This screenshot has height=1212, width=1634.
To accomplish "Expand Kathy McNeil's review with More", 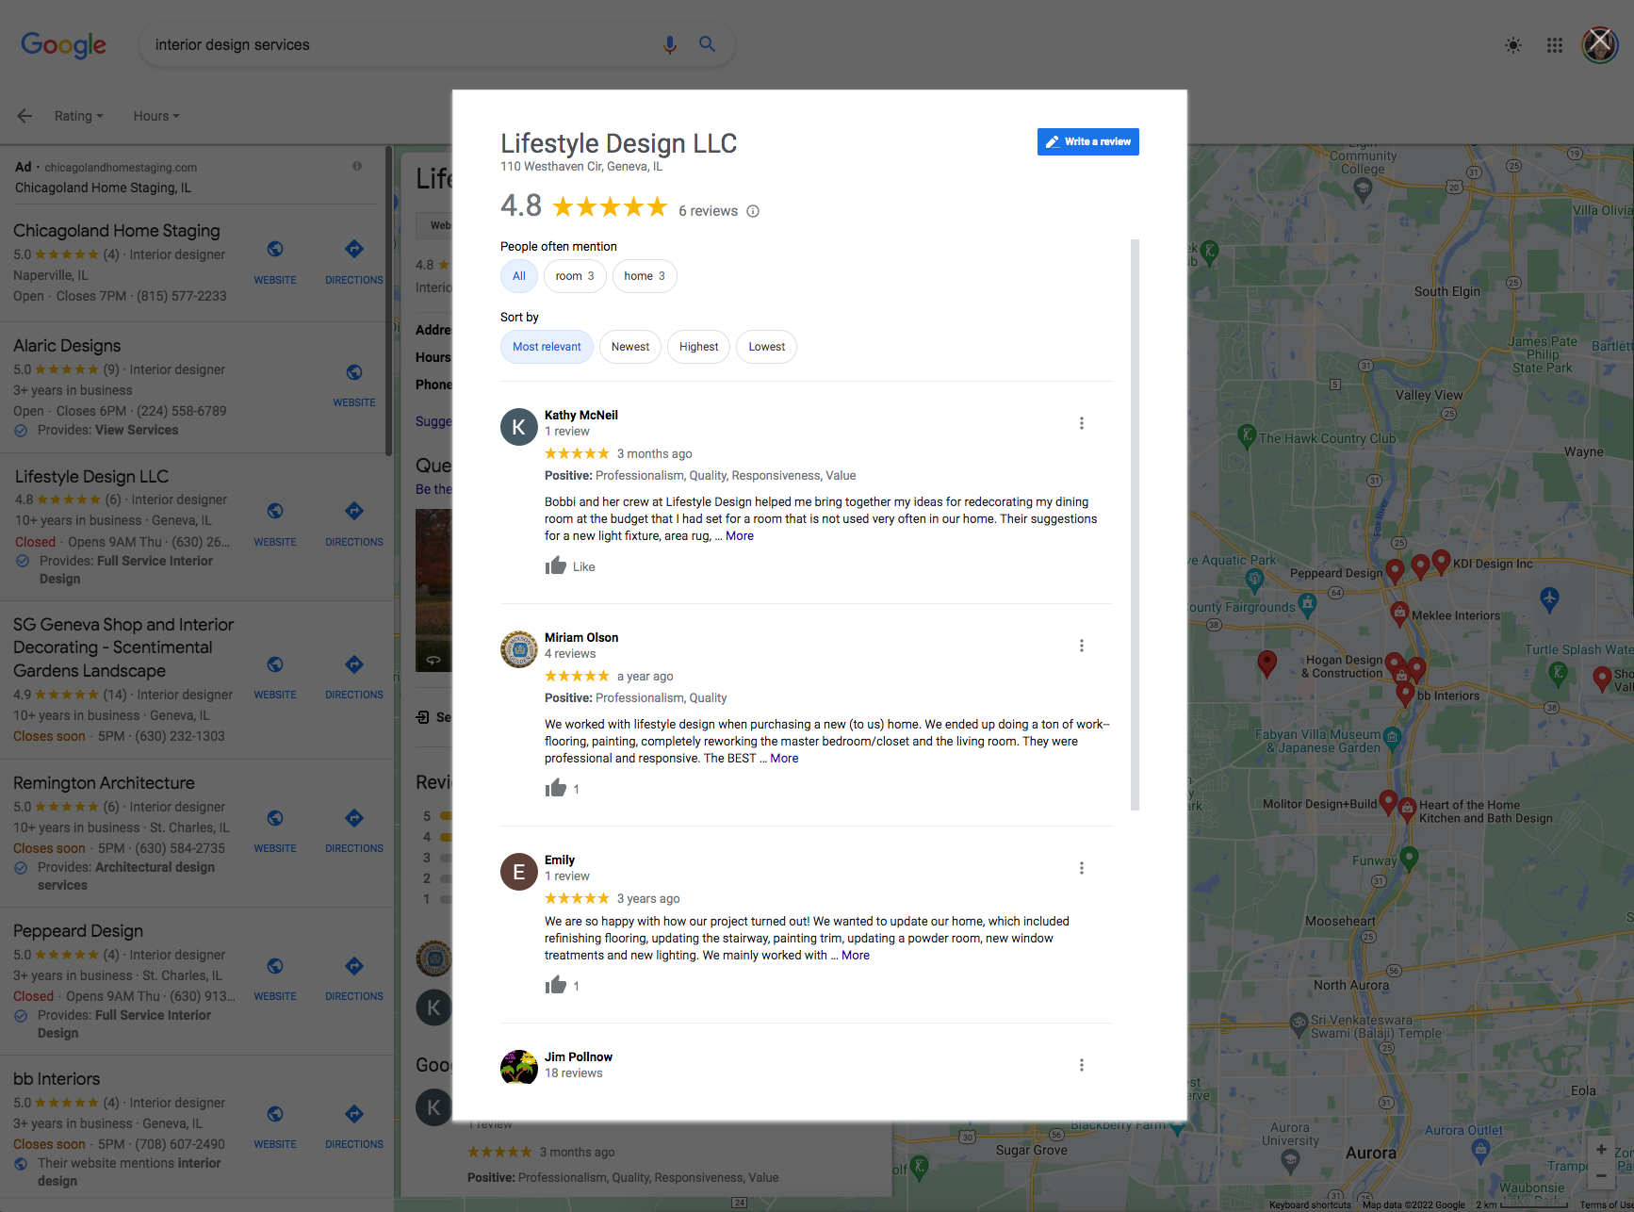I will point(740,536).
